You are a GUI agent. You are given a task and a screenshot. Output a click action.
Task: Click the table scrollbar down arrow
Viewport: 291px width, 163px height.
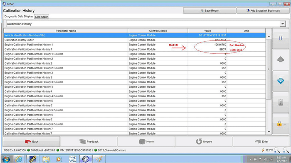click(269, 132)
